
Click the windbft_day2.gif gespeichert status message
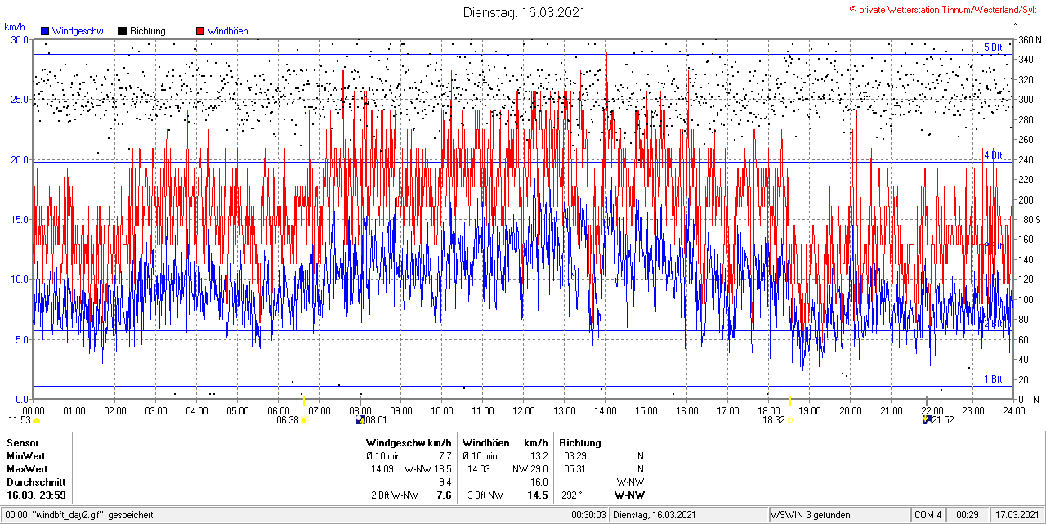(x=92, y=515)
